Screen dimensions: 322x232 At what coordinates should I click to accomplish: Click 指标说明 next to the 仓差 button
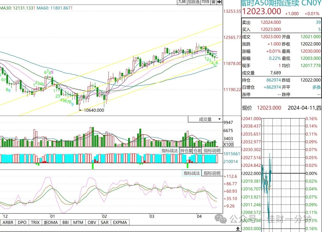coord(212,151)
